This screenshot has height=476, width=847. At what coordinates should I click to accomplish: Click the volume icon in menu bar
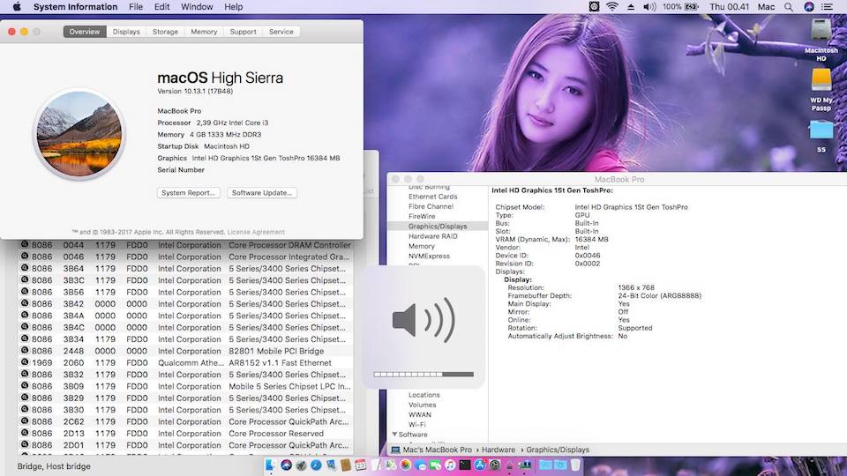[x=649, y=7]
